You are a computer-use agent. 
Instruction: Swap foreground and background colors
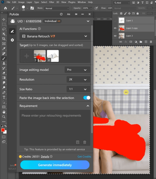5,126
